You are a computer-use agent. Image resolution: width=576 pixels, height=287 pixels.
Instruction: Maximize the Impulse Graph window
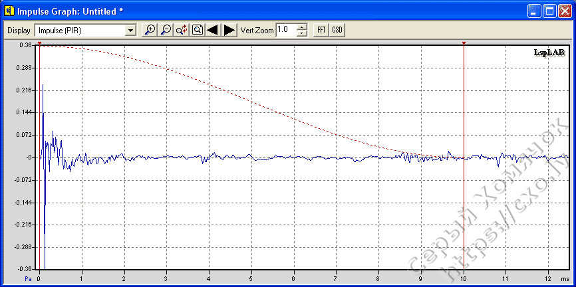(x=550, y=11)
